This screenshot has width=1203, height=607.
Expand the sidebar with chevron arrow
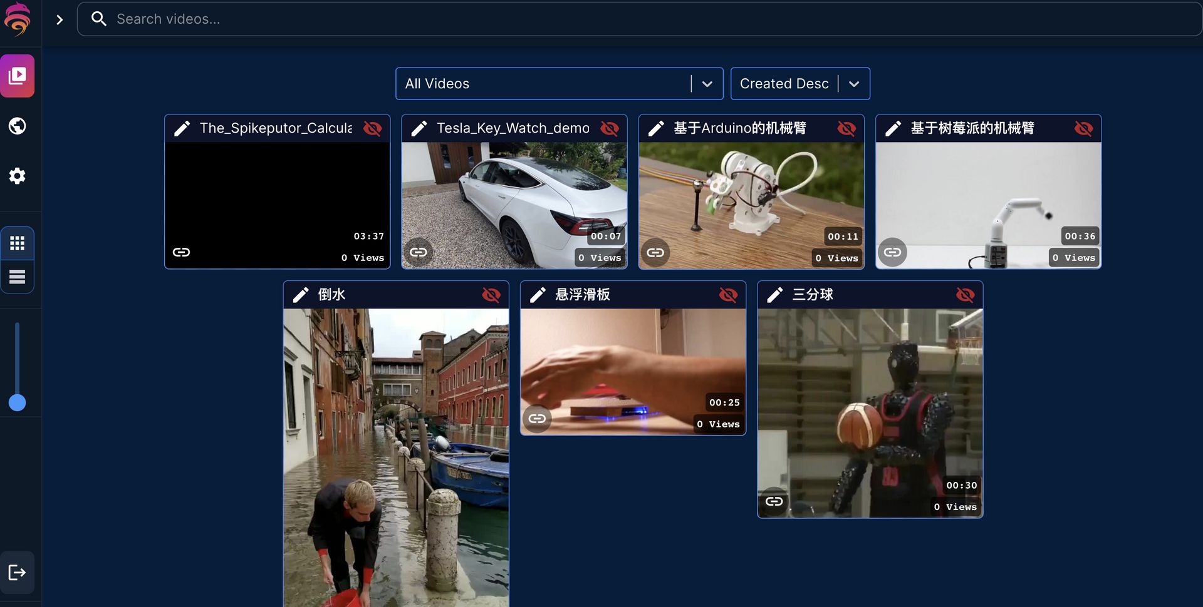click(60, 19)
